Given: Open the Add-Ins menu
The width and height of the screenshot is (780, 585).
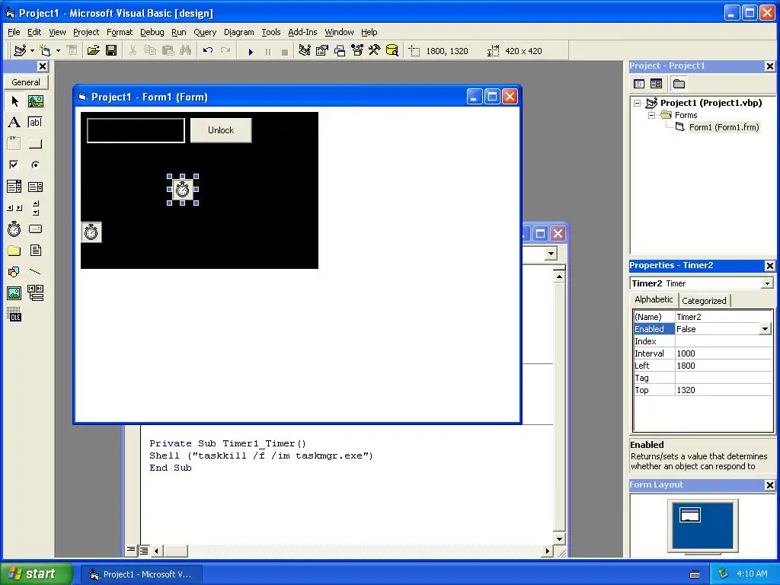Looking at the screenshot, I should pos(302,32).
